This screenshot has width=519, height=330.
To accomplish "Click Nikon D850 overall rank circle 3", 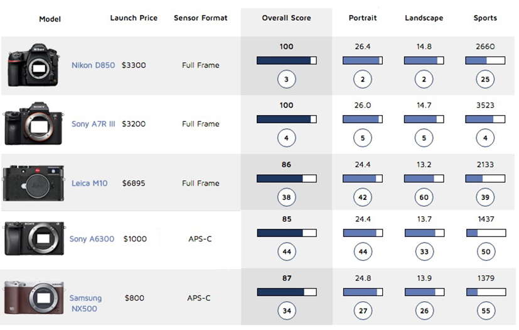I will click(286, 79).
